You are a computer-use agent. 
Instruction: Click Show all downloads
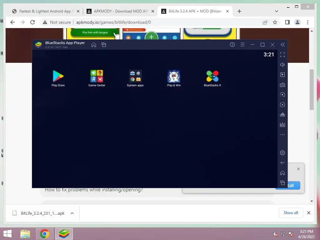pos(291,213)
